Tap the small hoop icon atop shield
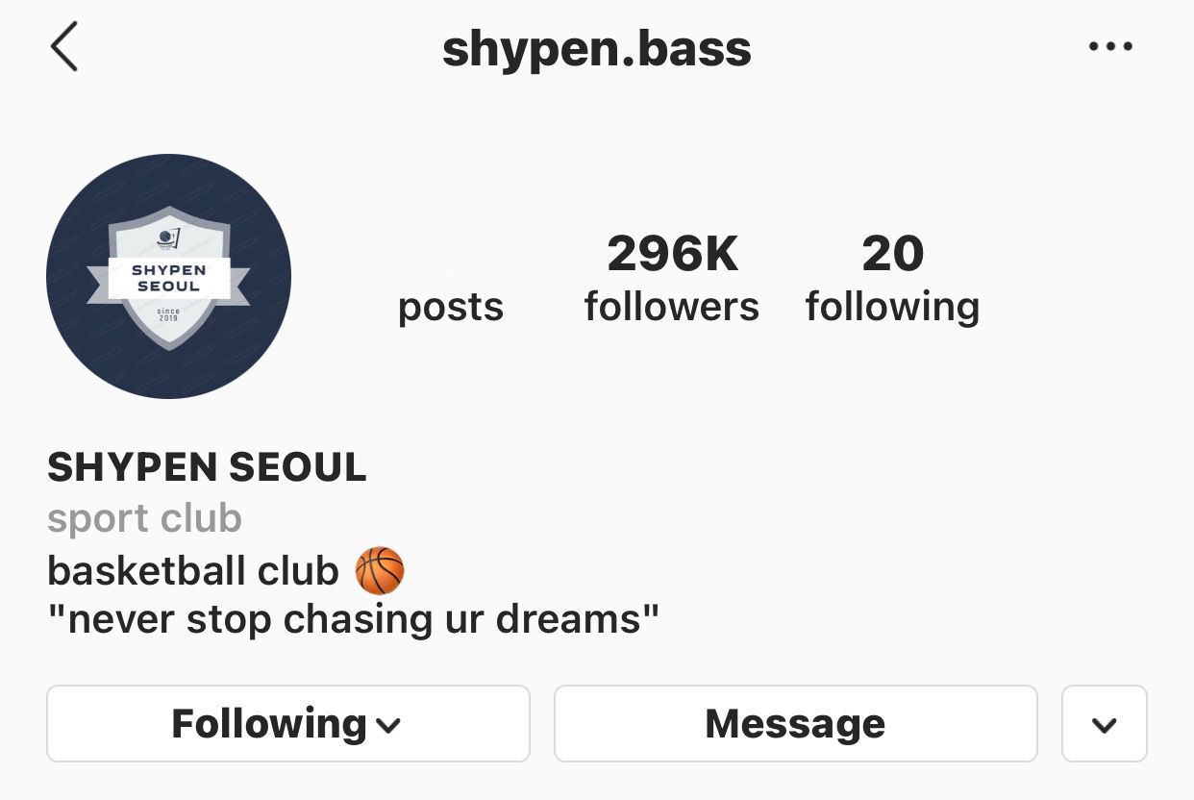Screen dimensions: 1194x800 point(168,238)
